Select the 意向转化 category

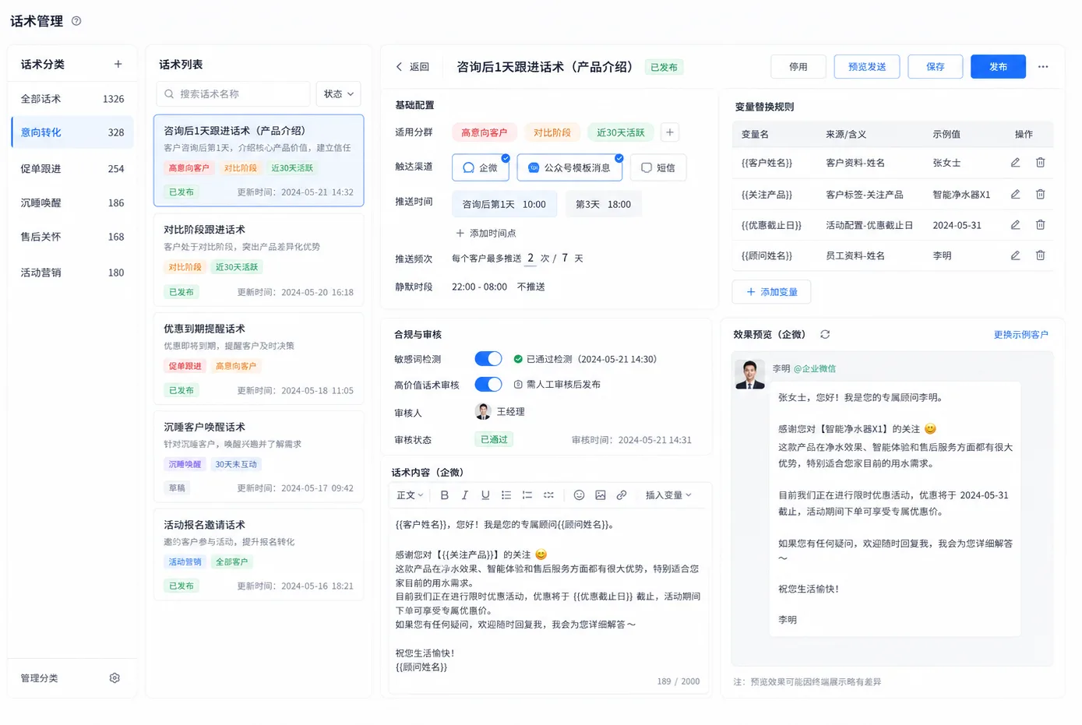click(72, 132)
